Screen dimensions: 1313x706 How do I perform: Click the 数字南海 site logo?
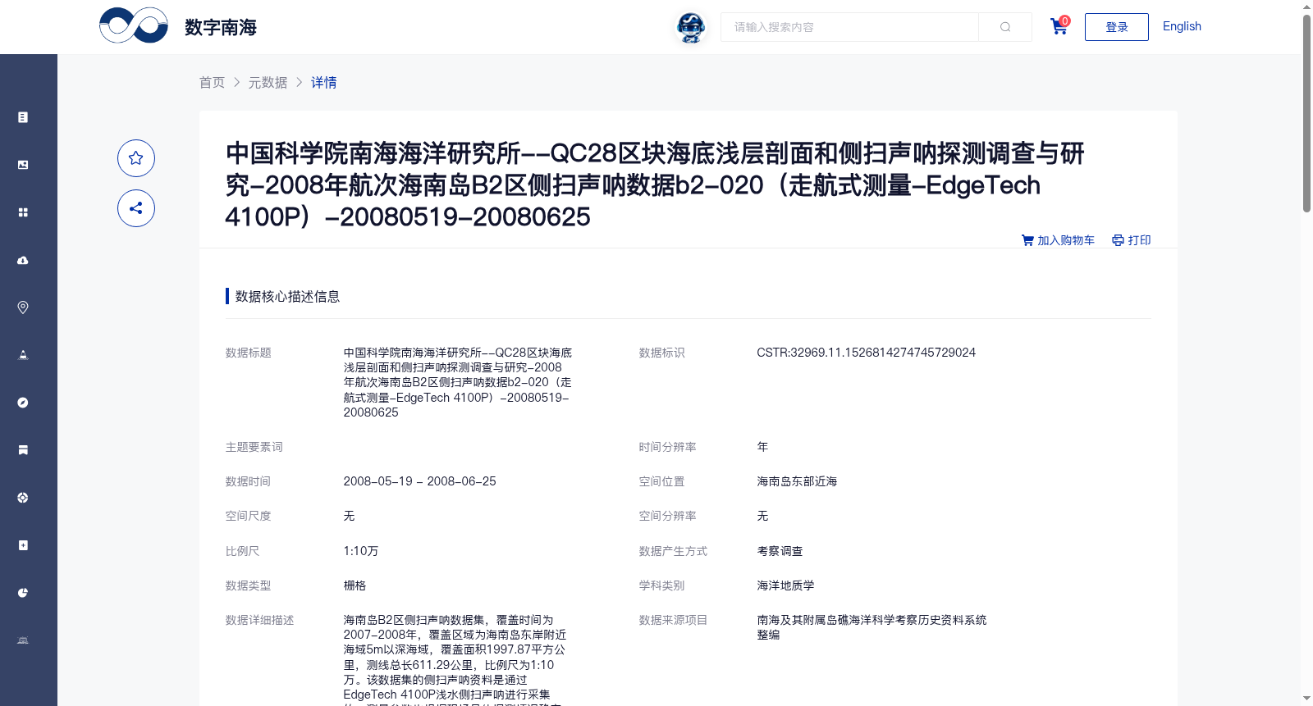178,26
